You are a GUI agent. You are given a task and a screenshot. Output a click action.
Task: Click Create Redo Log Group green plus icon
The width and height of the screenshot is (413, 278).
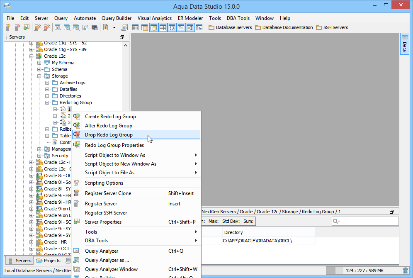coord(77,116)
